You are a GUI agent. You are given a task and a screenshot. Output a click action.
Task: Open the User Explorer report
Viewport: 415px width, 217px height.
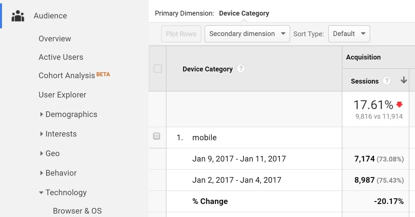[x=62, y=95]
